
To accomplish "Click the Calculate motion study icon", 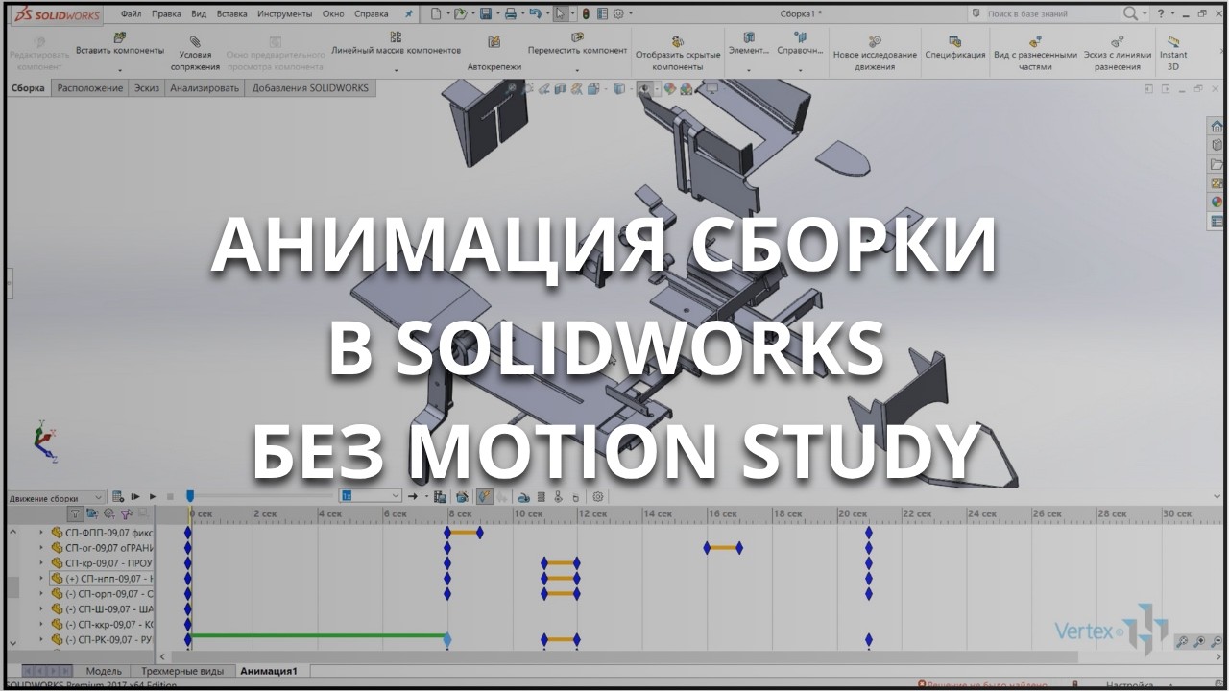I will (x=118, y=496).
